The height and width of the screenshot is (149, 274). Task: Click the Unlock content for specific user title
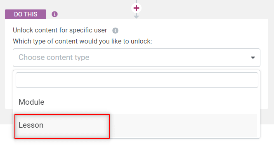pyautogui.click(x=60, y=30)
